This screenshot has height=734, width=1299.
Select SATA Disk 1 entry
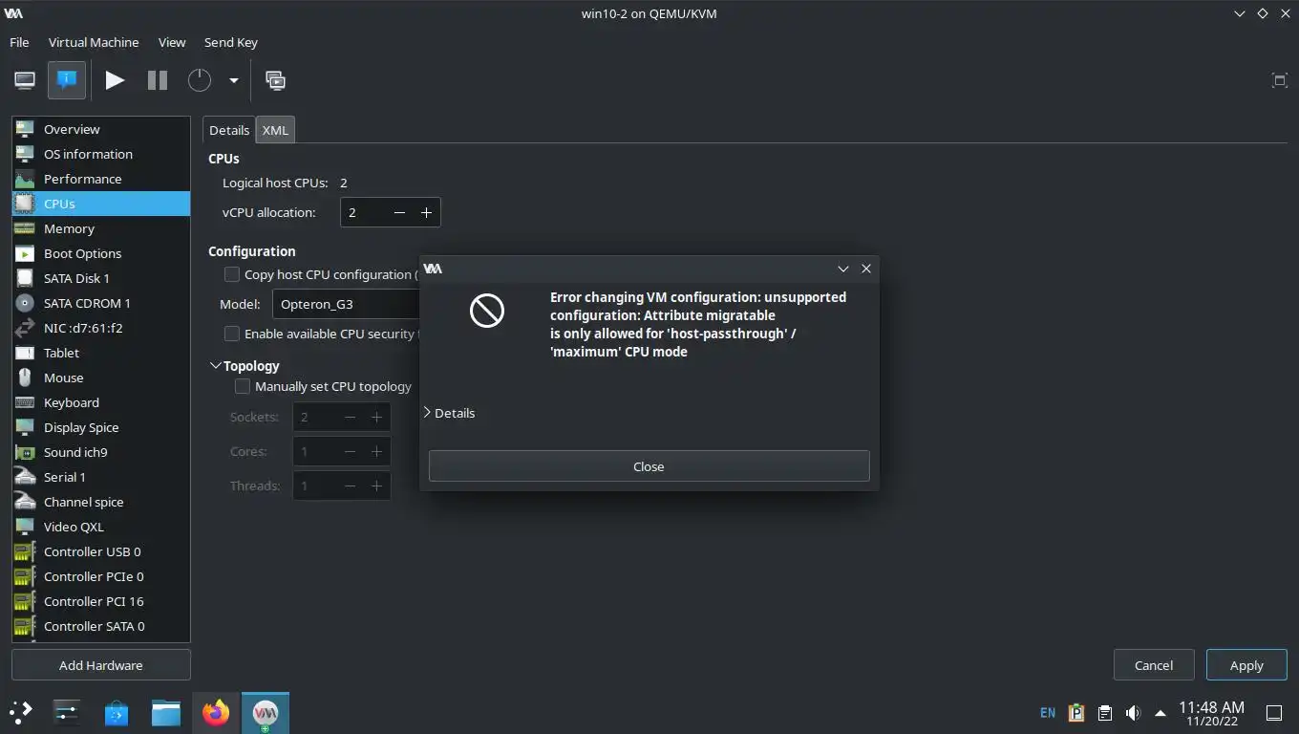[100, 278]
